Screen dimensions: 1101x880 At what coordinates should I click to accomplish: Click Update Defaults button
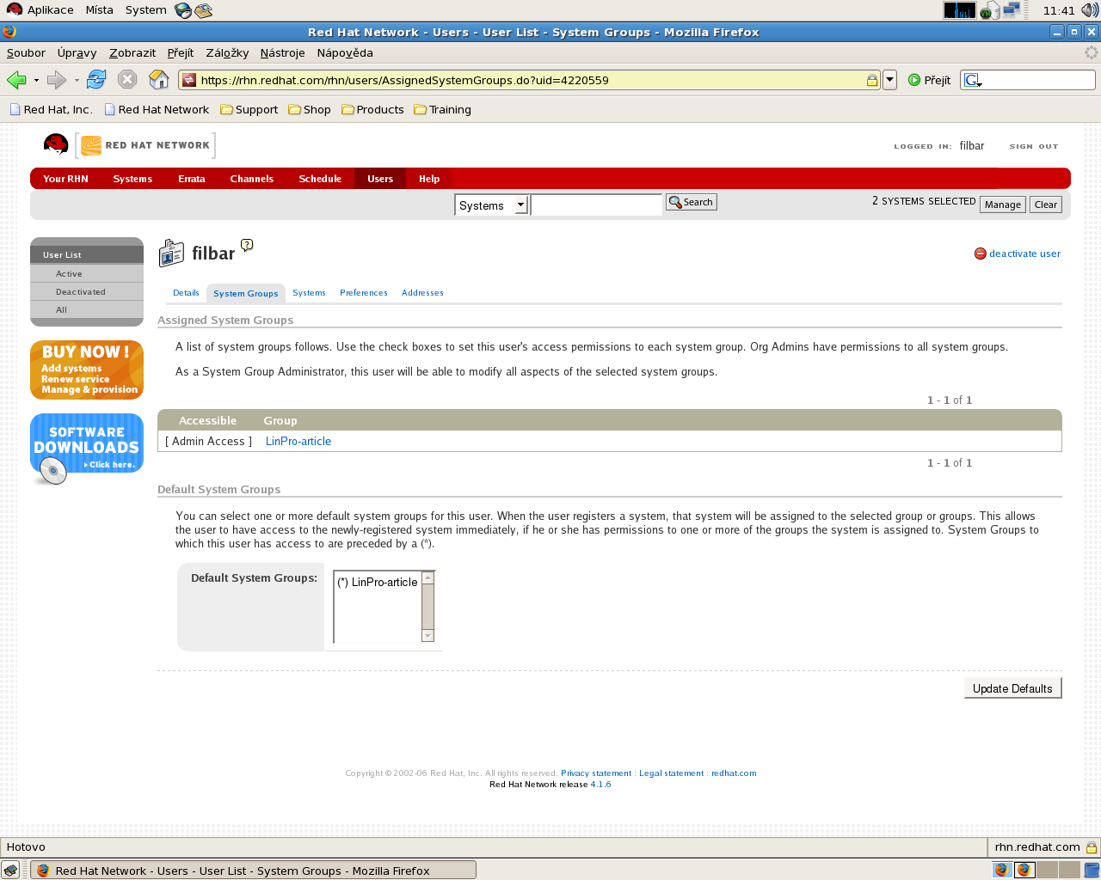1012,688
